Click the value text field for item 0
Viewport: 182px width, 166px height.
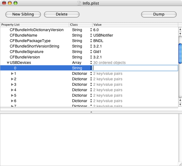(135, 68)
